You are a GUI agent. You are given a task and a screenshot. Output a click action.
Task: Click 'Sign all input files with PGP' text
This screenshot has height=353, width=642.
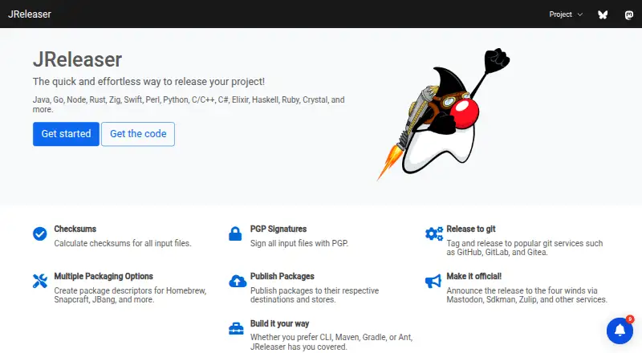tap(299, 243)
